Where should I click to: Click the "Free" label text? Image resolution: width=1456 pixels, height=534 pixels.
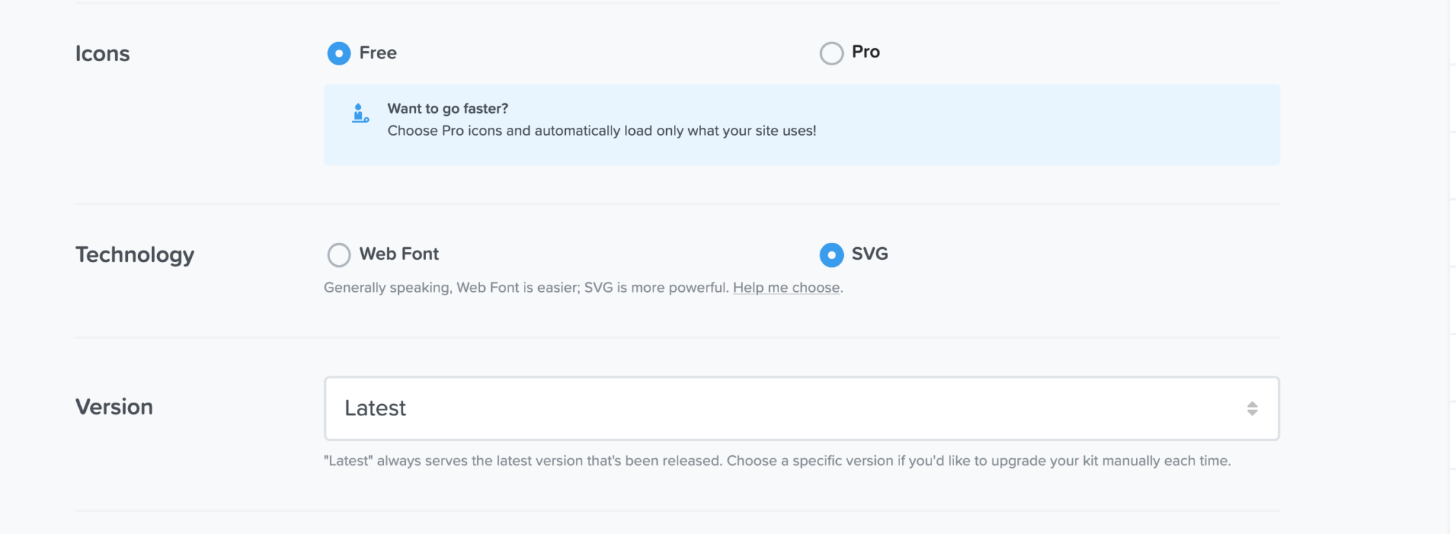[378, 53]
